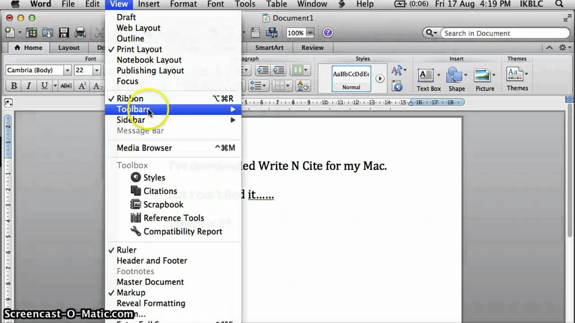Show the Media Browser toolbar icon

tap(271, 32)
